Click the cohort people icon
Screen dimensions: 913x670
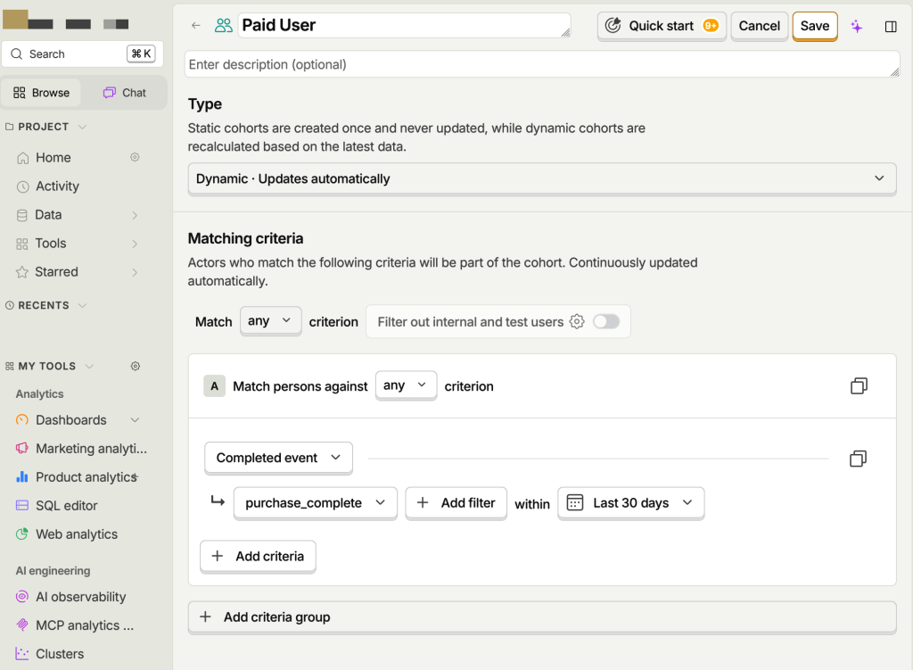[223, 26]
